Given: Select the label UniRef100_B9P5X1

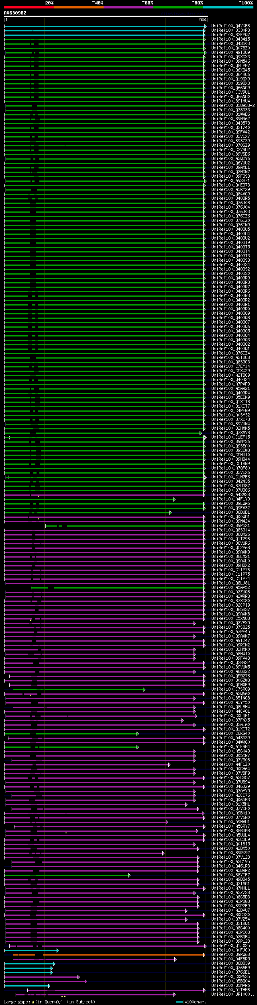Looking at the screenshot, I should [230, 526].
